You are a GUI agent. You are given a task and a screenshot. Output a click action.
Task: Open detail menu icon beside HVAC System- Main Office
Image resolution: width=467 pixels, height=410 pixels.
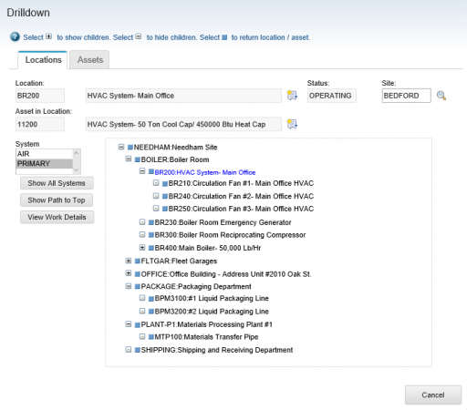pyautogui.click(x=292, y=96)
